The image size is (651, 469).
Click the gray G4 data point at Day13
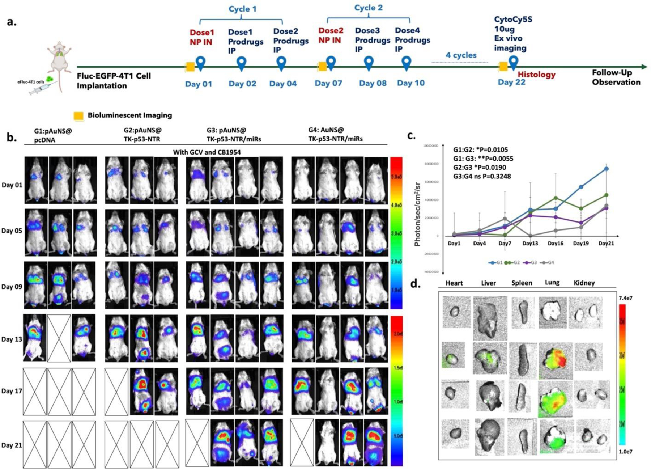point(530,236)
